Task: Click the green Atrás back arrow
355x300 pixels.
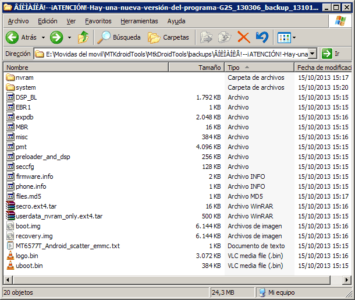Action: tap(12, 37)
